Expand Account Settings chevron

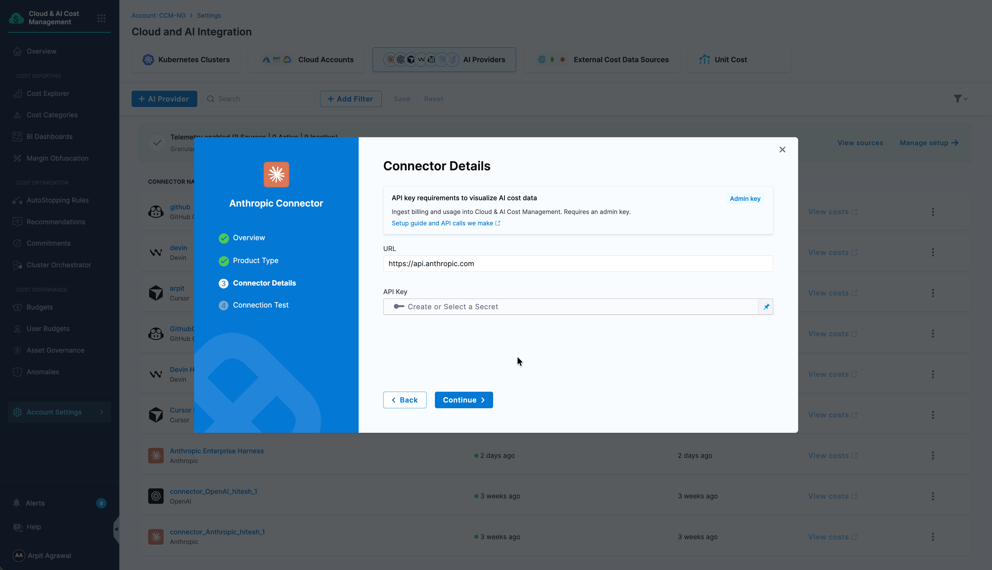pos(101,412)
